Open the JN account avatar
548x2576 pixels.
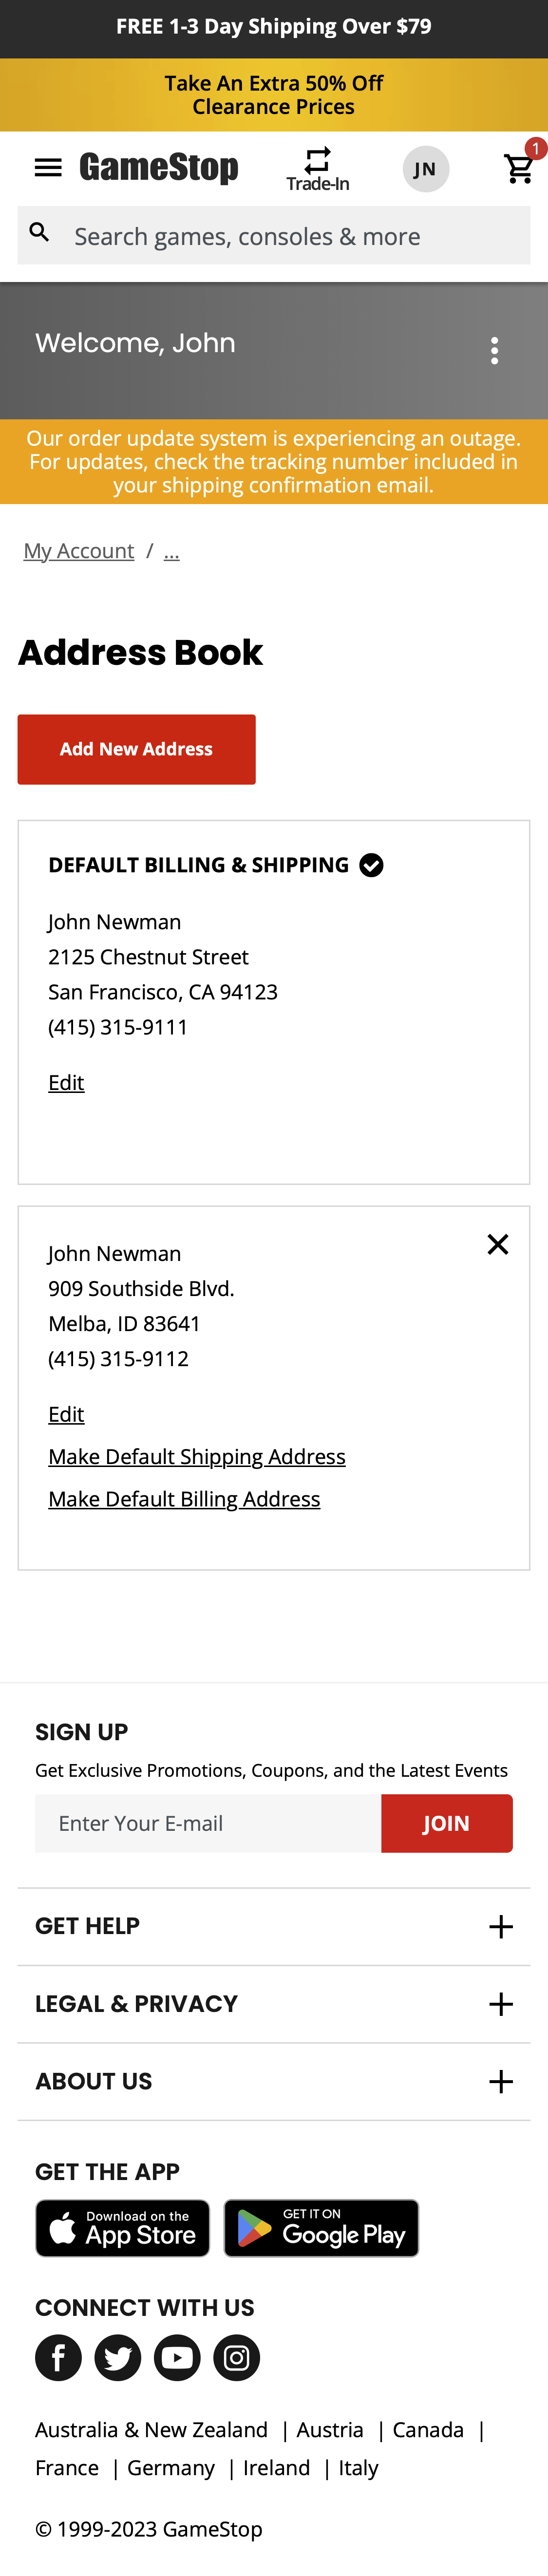425,169
